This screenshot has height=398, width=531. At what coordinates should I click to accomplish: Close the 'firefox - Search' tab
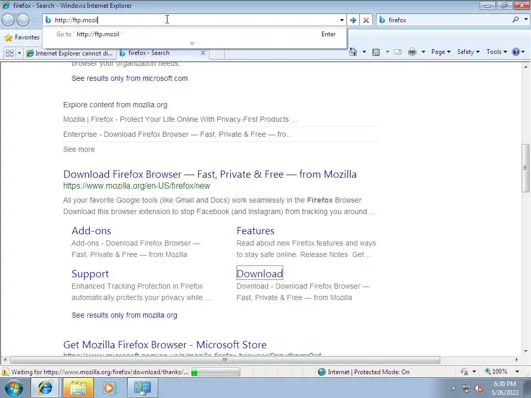(x=203, y=53)
